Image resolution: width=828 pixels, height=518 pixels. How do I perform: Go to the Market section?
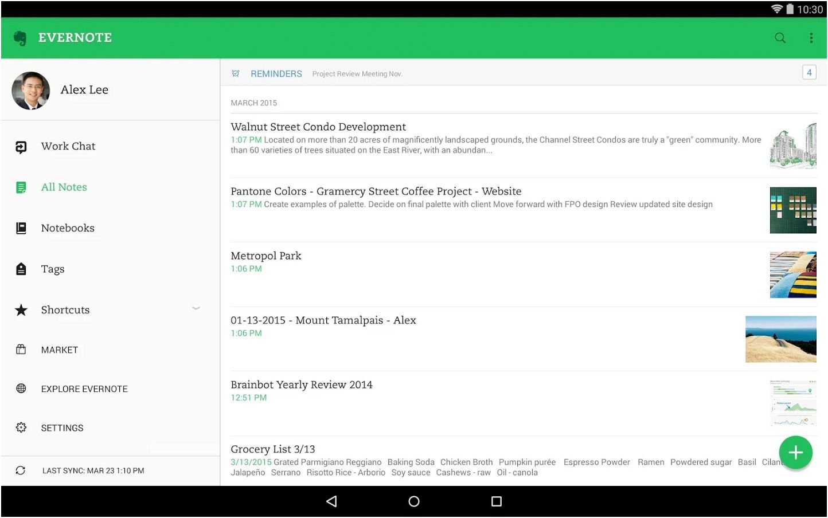click(59, 350)
